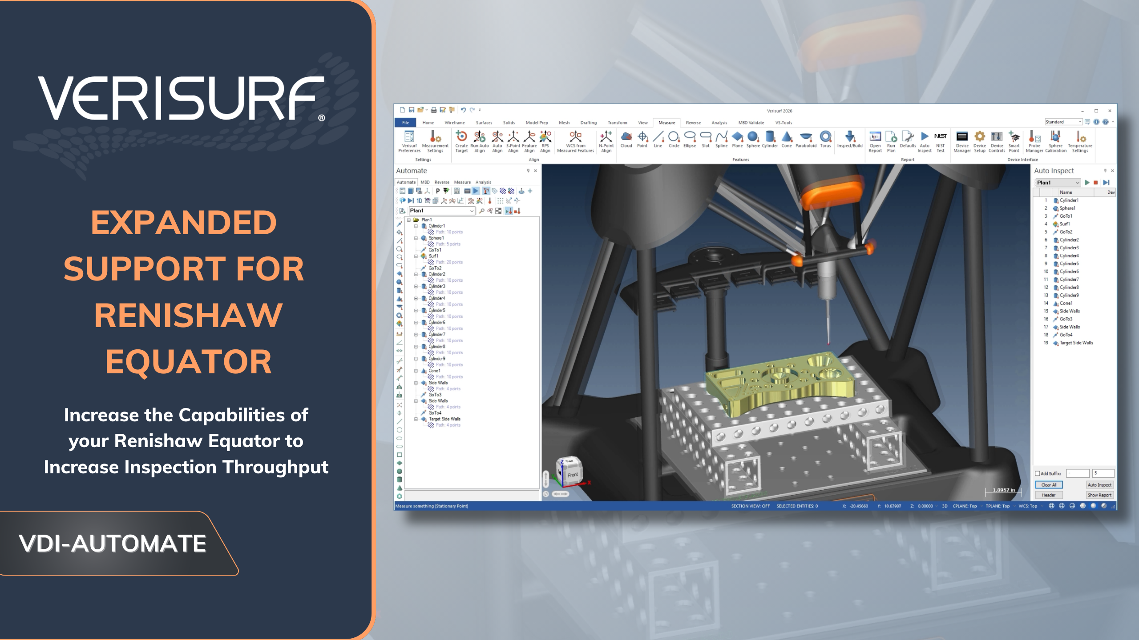Open Temperature Settings
Image resolution: width=1139 pixels, height=640 pixels.
click(x=1080, y=141)
